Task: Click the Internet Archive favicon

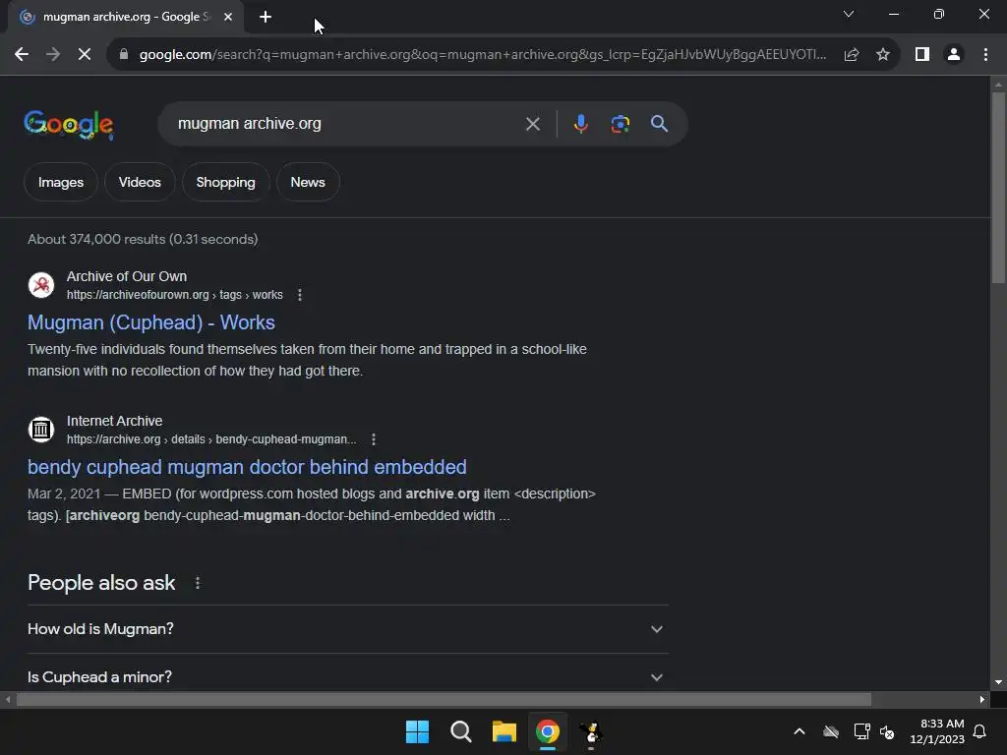Action: coord(41,430)
